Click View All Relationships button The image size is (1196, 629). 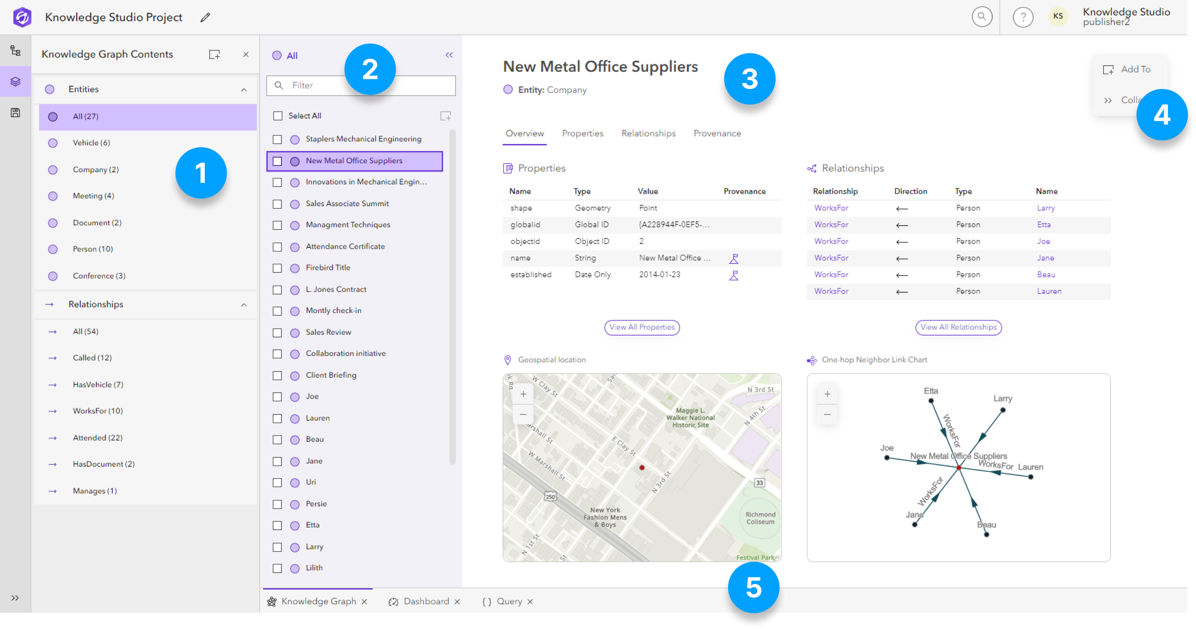coord(958,327)
